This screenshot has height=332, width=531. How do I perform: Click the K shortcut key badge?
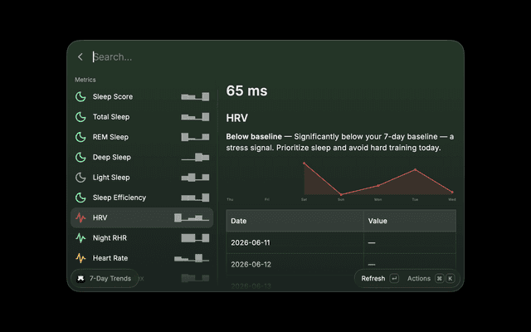pyautogui.click(x=450, y=279)
